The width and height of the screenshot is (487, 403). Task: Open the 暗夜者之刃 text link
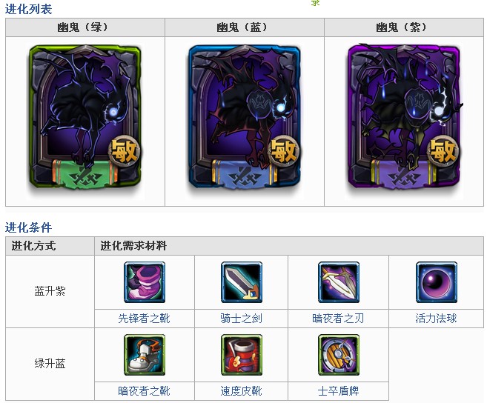[338, 319]
